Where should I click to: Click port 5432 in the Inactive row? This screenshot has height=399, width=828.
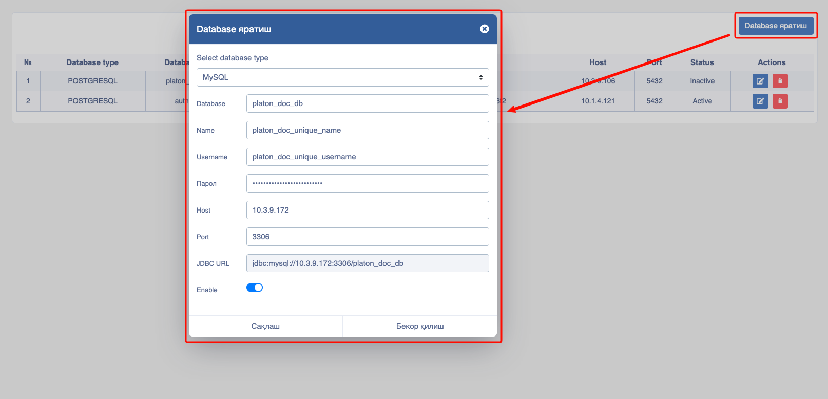[x=654, y=81]
